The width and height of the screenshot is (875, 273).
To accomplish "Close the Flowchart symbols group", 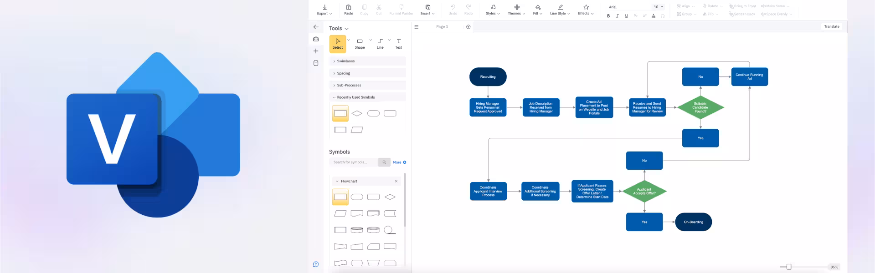I will click(x=396, y=181).
